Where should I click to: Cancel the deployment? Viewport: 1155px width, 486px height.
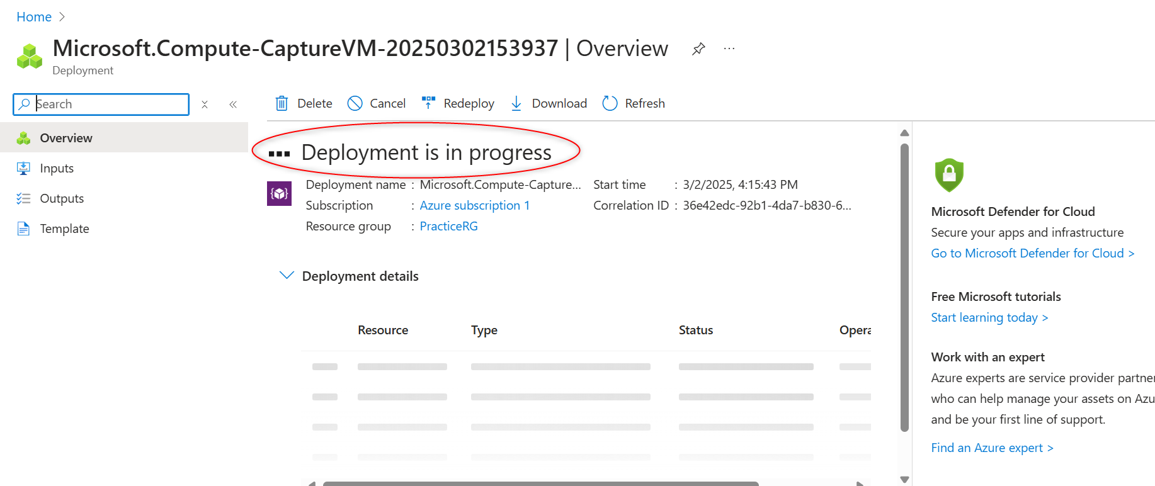[377, 103]
